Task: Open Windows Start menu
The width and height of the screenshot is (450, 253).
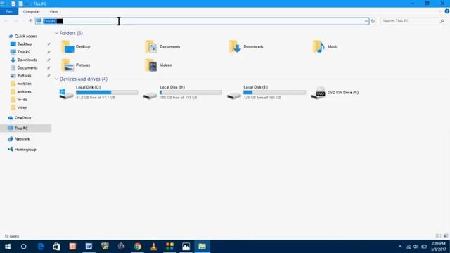Action: [x=8, y=247]
